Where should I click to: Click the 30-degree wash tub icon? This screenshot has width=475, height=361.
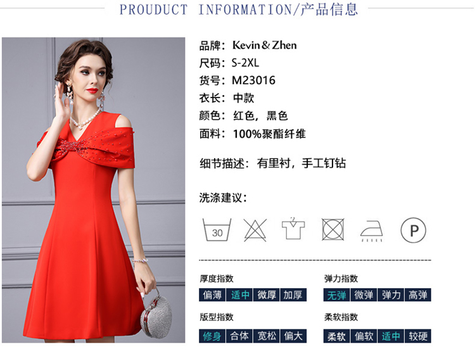[217, 230]
